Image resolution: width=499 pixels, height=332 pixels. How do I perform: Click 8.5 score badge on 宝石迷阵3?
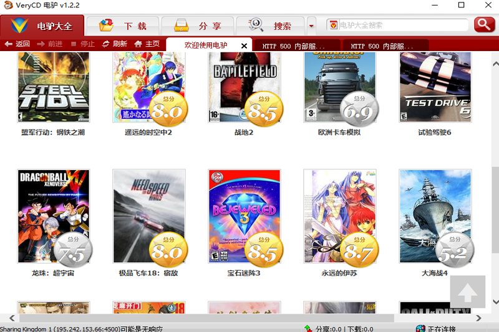coord(263,250)
